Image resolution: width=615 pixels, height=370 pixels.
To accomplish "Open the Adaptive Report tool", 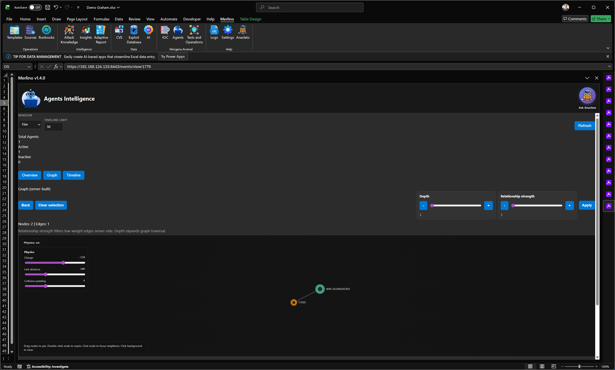I will [101, 35].
